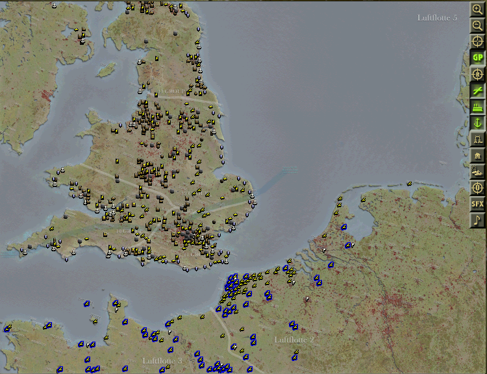The image size is (487, 374).
Task: Zoom out of the map
Action: click(x=477, y=25)
